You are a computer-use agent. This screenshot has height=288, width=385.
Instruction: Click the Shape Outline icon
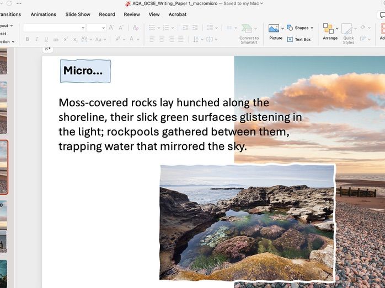tap(363, 39)
